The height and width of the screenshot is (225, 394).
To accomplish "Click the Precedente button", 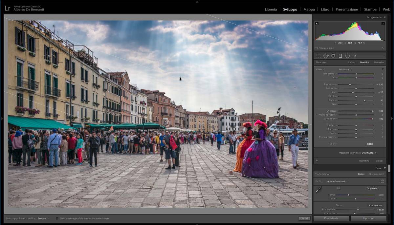I will (x=331, y=218).
